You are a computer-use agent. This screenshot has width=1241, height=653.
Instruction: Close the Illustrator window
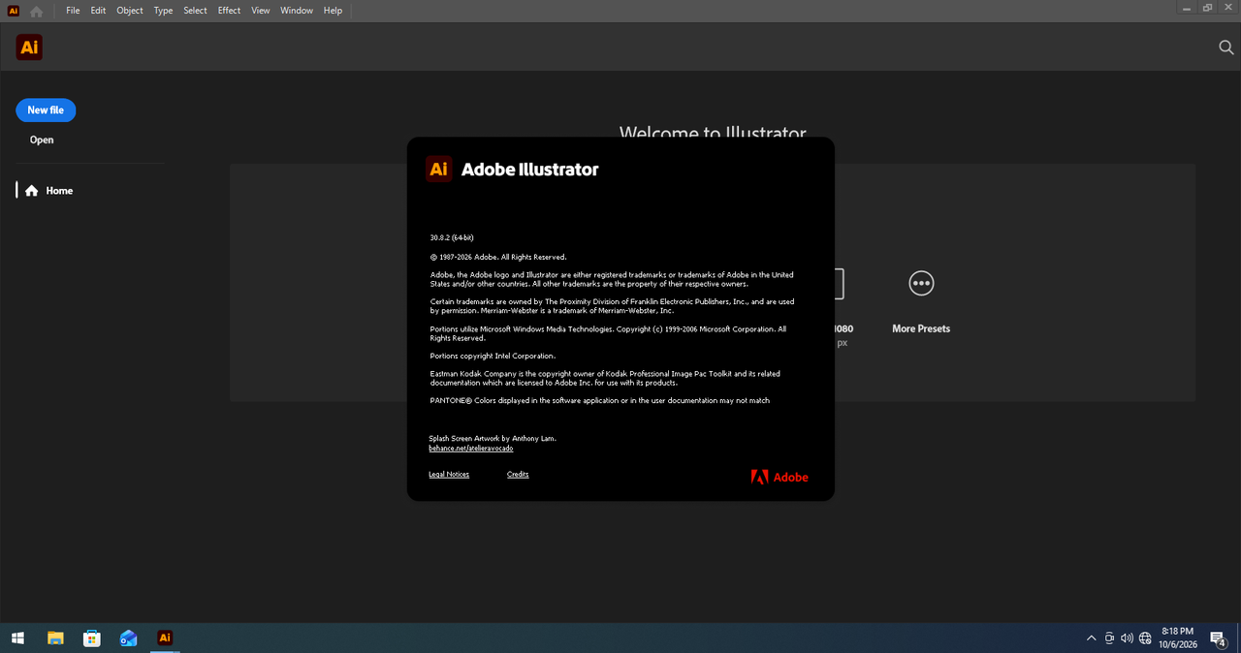tap(1229, 8)
